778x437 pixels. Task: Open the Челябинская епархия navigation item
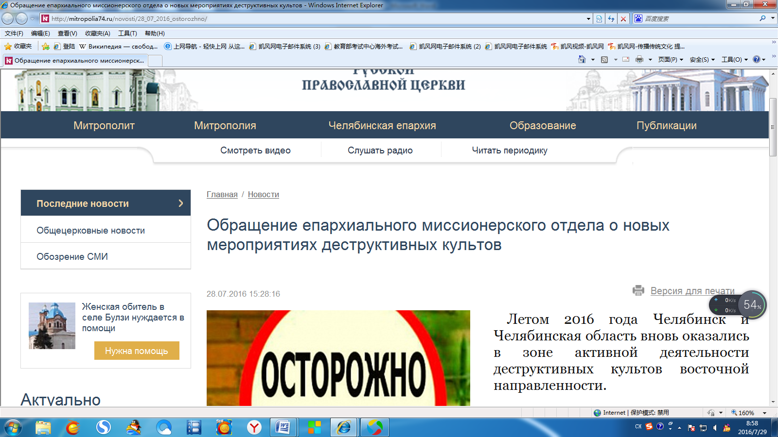(382, 125)
